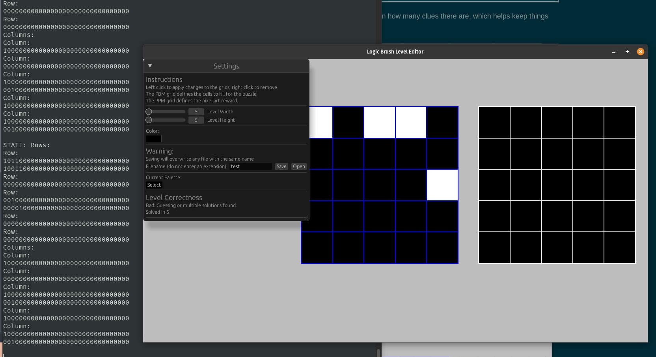
Task: Open the Select palette dropdown
Action: tap(154, 185)
